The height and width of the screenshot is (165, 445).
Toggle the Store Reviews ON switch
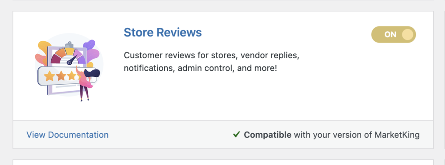(393, 35)
